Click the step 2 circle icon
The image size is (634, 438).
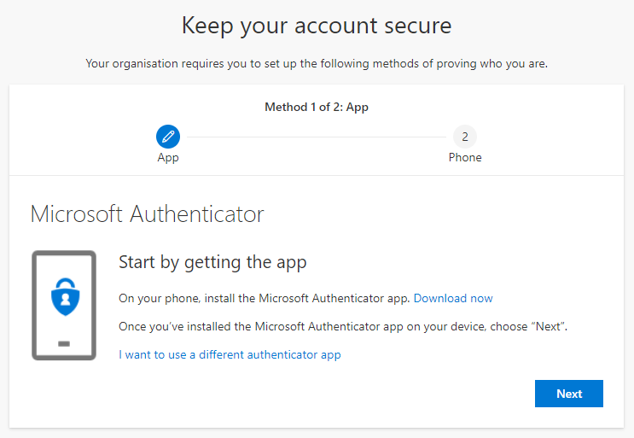click(465, 137)
